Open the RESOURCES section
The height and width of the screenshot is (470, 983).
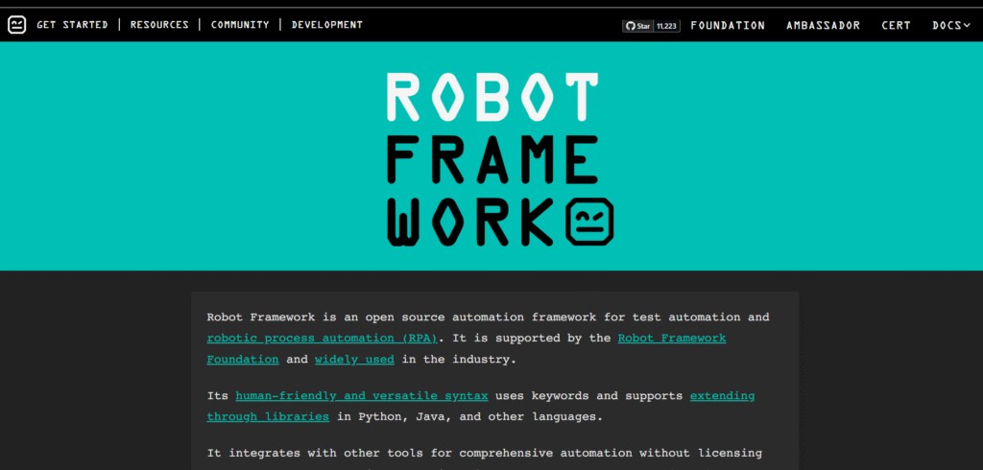tap(159, 25)
